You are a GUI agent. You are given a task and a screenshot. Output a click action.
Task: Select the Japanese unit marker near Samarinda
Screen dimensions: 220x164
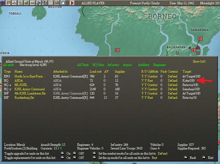coord(200,39)
